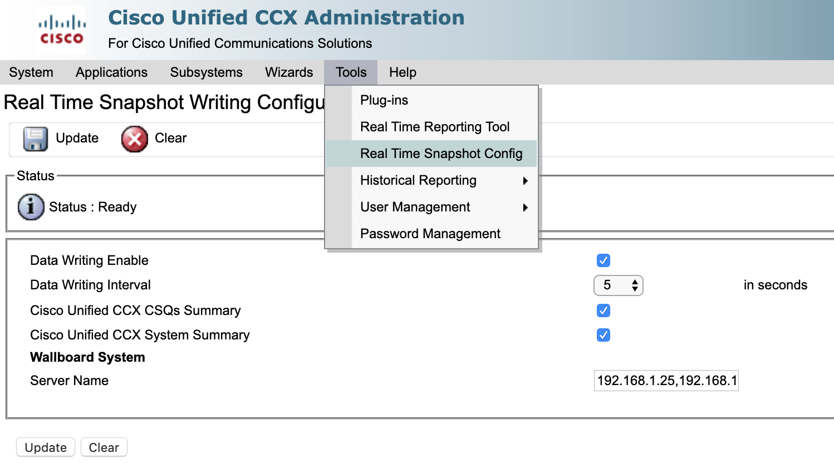Screen dimensions: 834x473
Task: Select Password Management menu entry
Action: pyautogui.click(x=430, y=234)
